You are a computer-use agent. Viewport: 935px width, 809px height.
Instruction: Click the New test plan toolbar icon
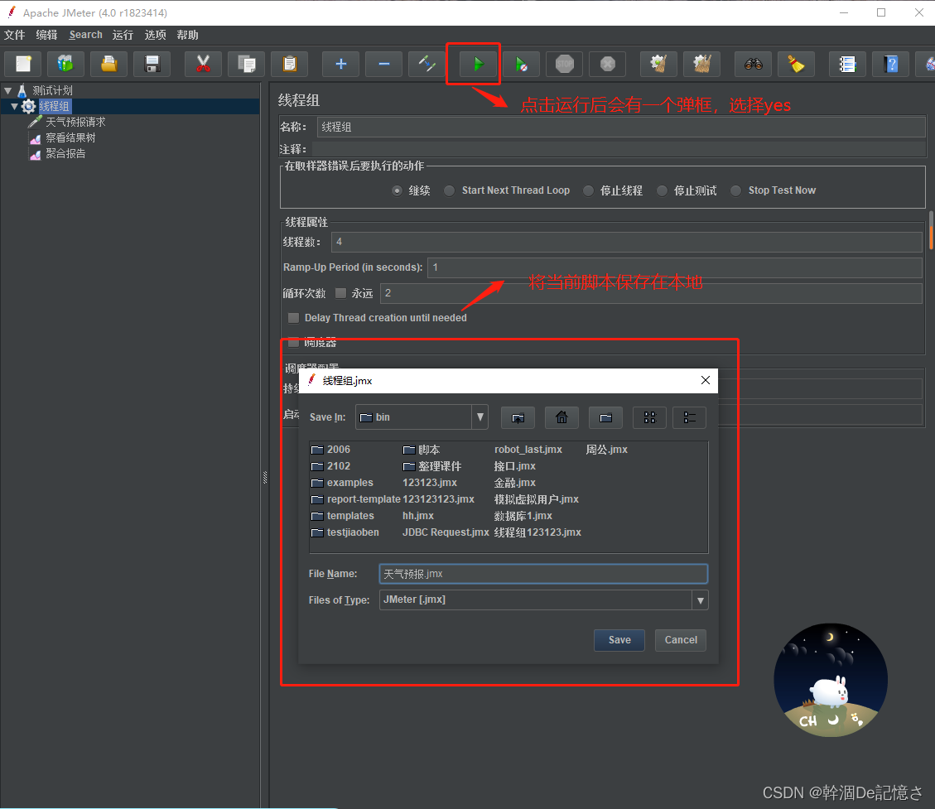[x=23, y=64]
